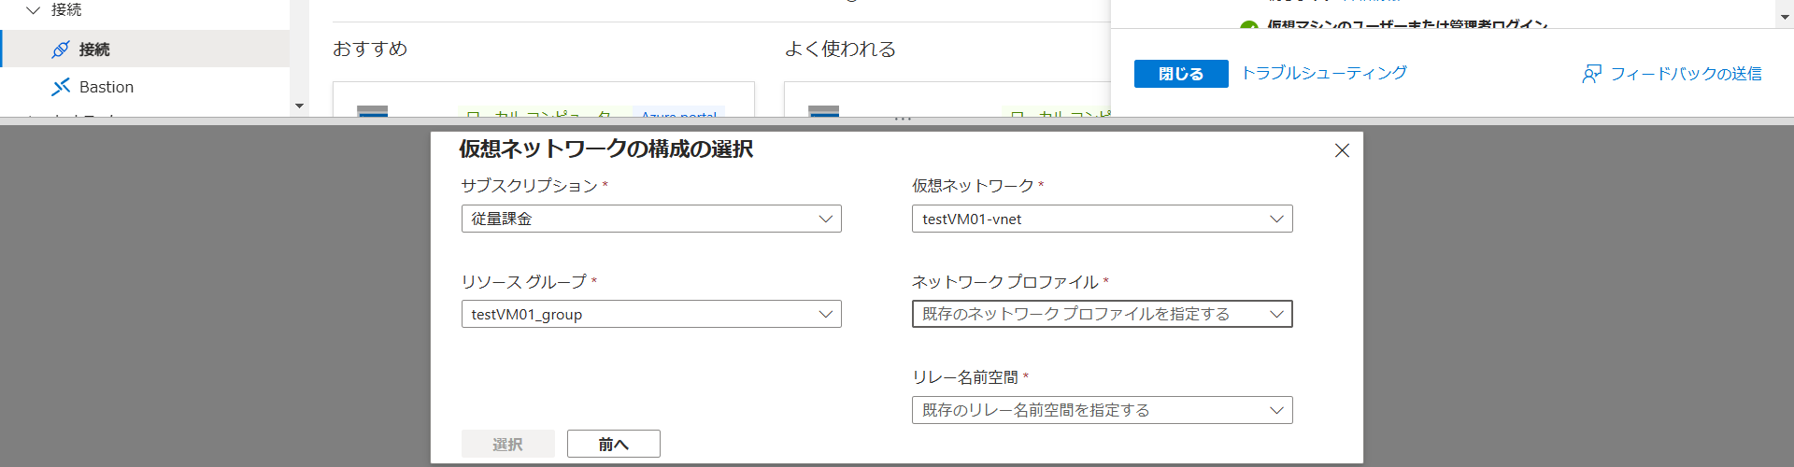Click the 選択 button in the dialog

[x=507, y=444]
